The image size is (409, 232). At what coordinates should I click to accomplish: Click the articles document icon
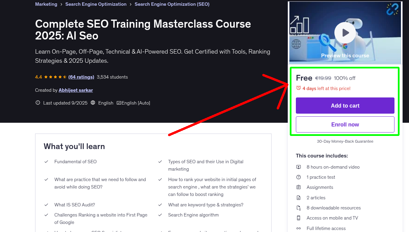tap(299, 198)
